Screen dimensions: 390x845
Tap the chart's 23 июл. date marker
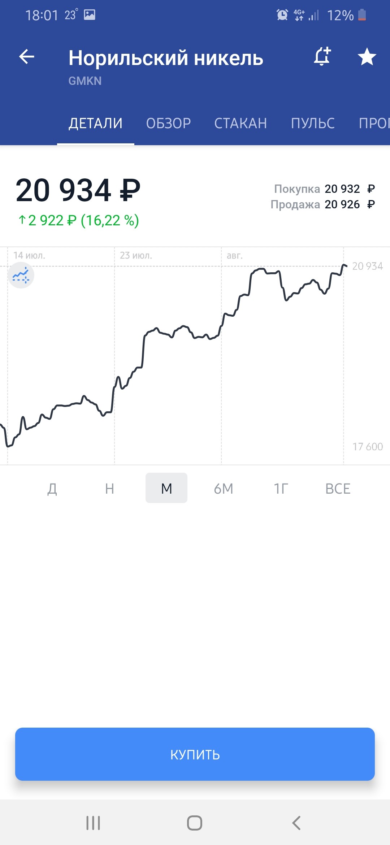(x=136, y=256)
